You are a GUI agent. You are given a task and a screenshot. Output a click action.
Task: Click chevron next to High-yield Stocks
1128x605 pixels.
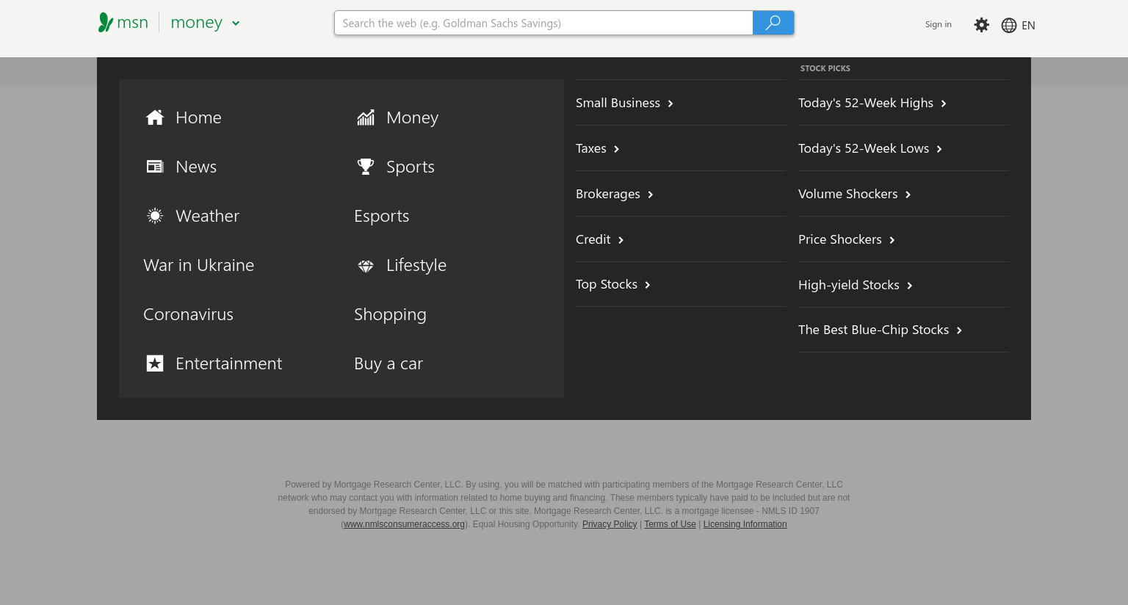(910, 286)
